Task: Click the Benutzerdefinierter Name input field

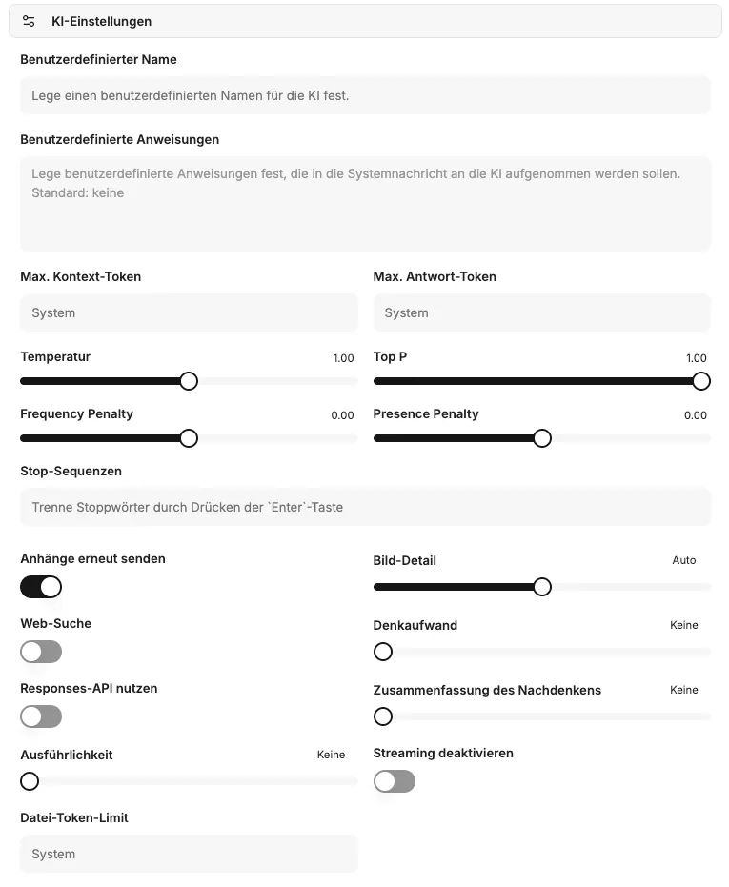Action: point(365,95)
